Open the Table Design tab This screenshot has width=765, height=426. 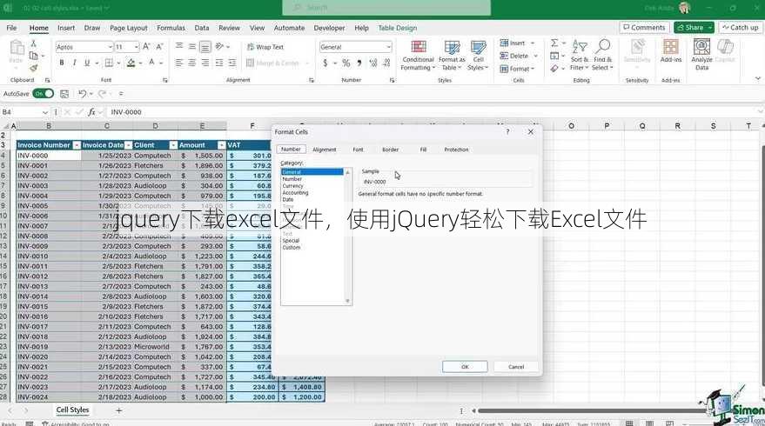point(398,28)
